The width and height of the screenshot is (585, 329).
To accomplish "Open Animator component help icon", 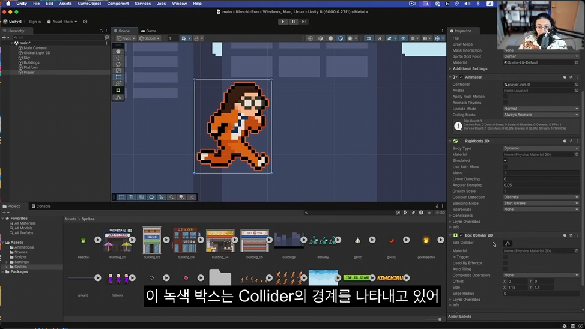I will click(565, 77).
